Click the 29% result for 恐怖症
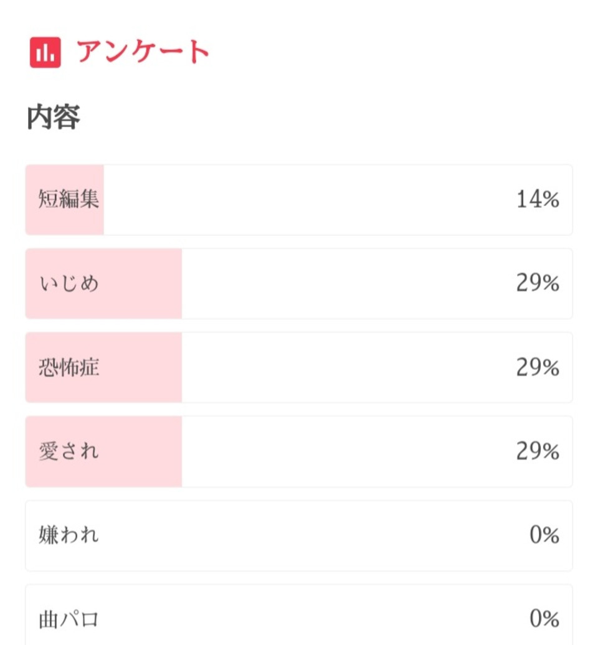The image size is (598, 645). click(538, 367)
